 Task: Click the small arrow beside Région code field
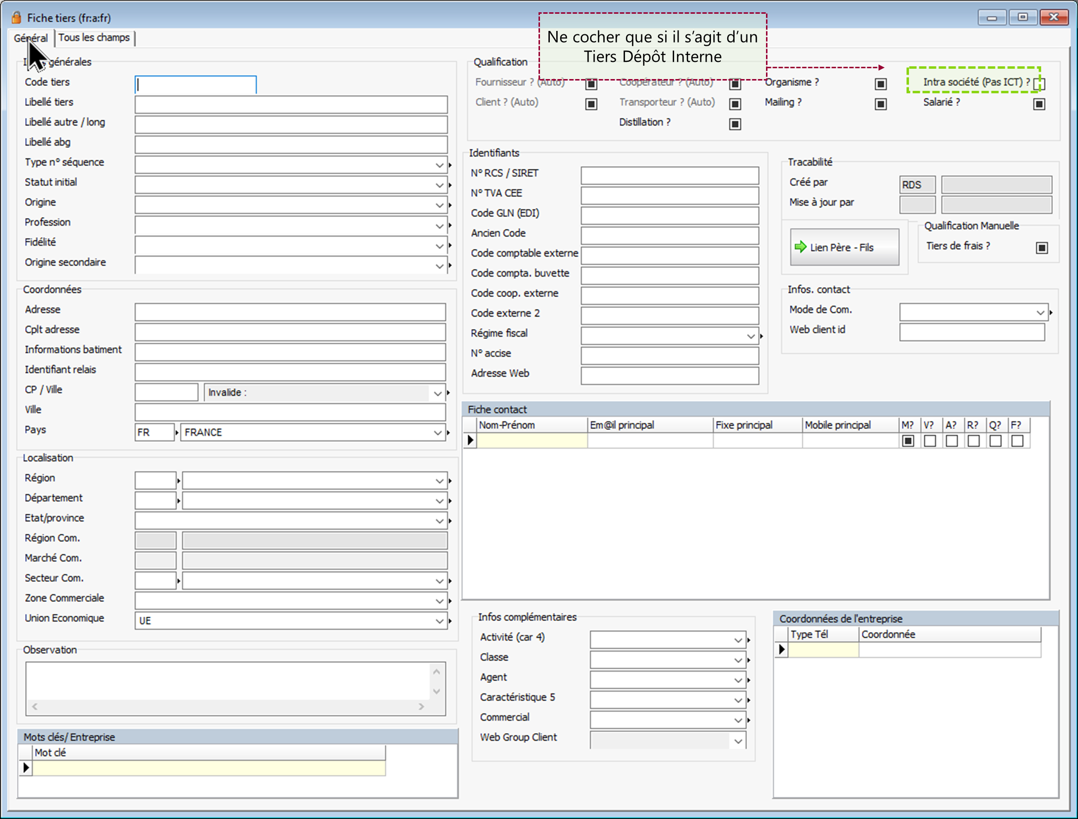(x=178, y=481)
